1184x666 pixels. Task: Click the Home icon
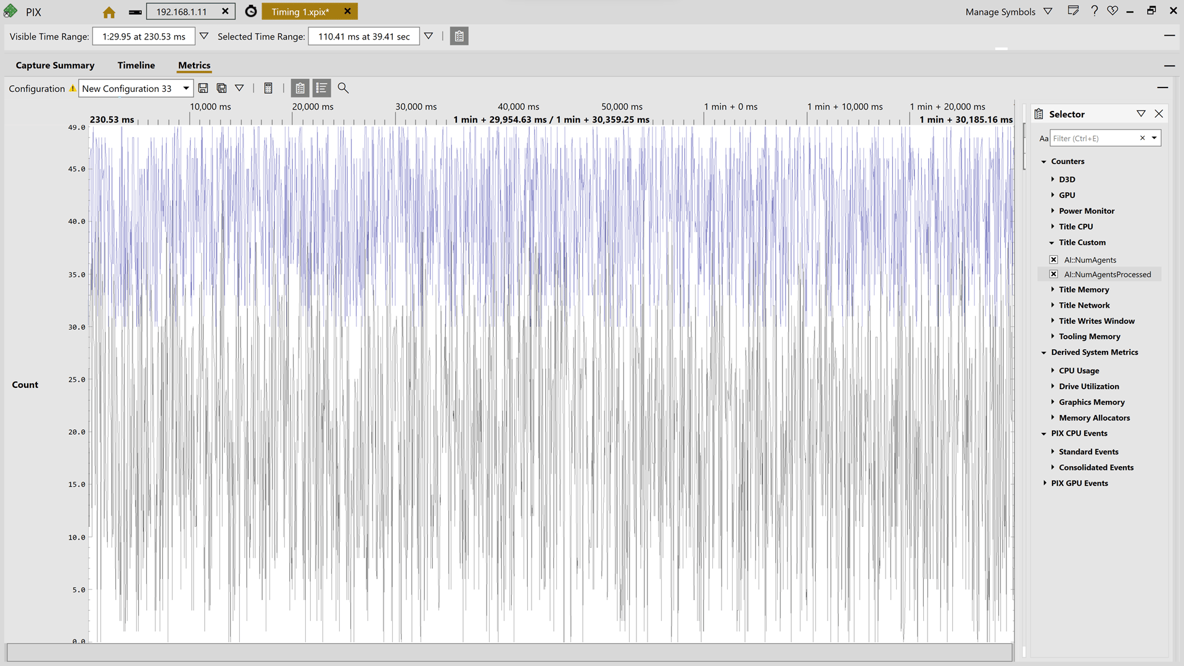[x=109, y=12]
